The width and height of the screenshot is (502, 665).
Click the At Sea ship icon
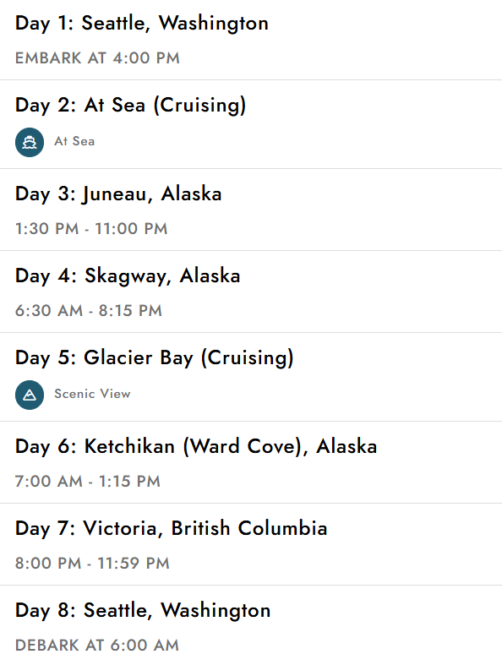pos(30,142)
